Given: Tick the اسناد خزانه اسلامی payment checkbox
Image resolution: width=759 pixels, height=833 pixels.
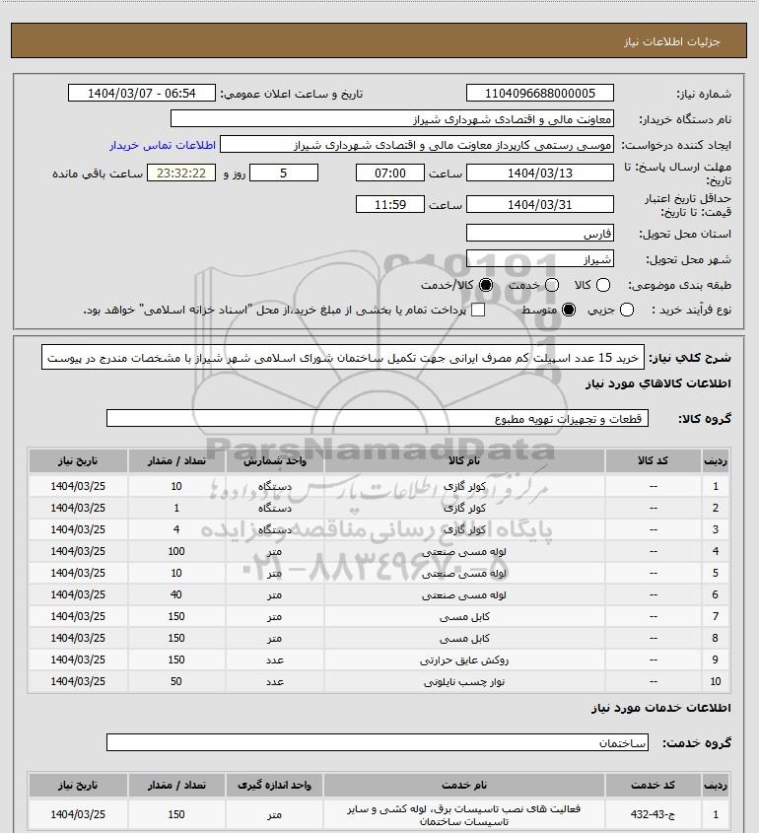Looking at the screenshot, I should pos(478,310).
